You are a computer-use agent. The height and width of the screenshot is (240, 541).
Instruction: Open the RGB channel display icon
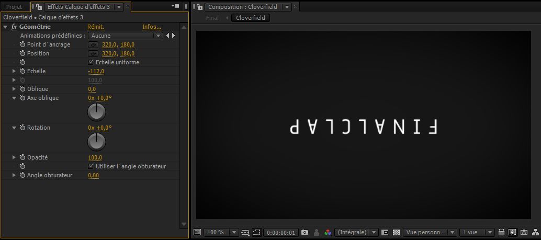tap(328, 232)
